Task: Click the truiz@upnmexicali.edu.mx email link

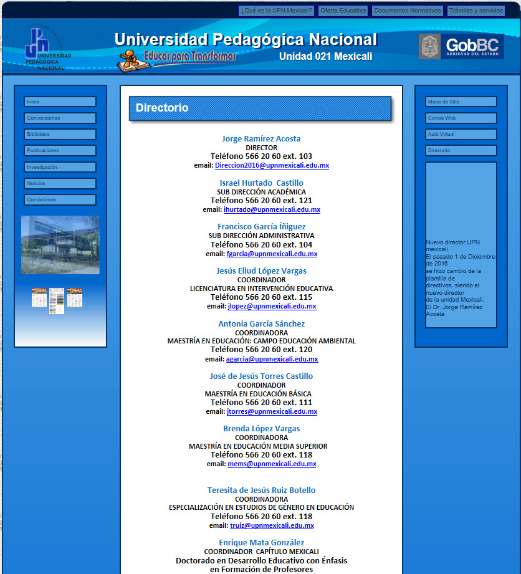Action: (272, 525)
